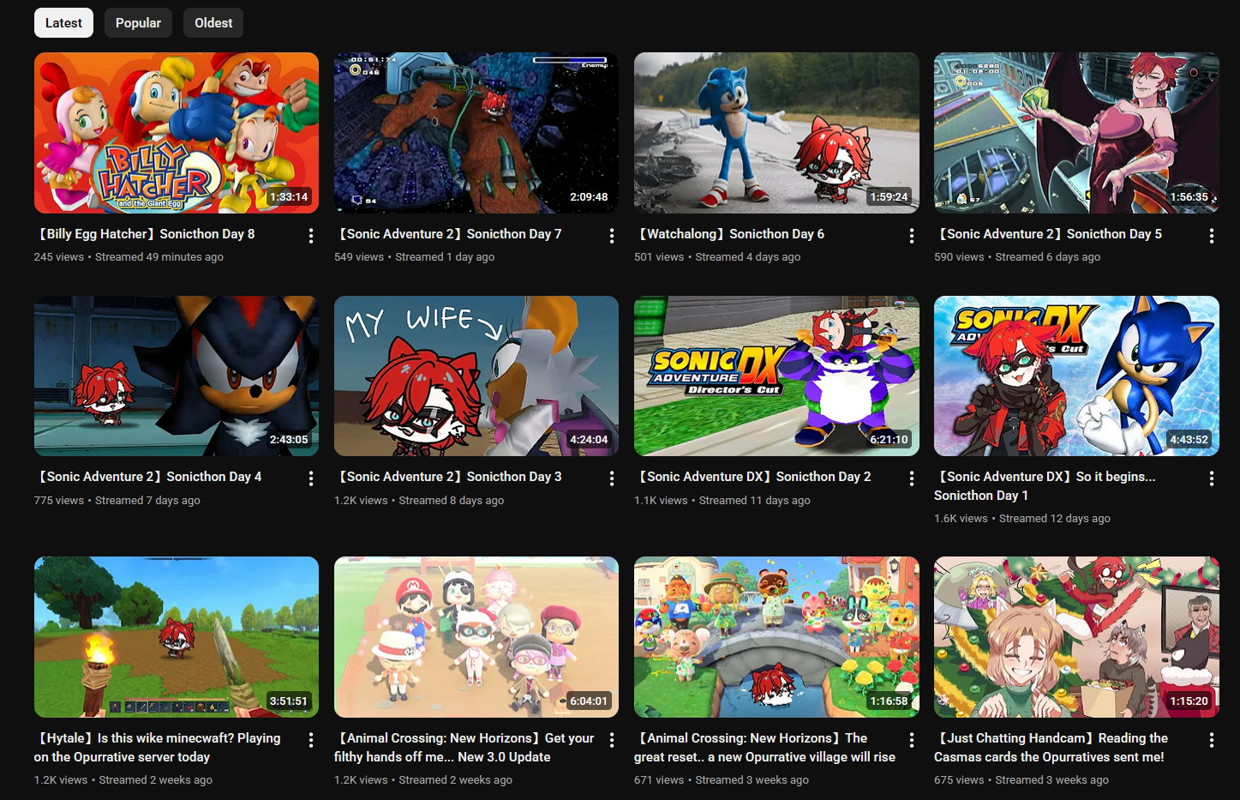The width and height of the screenshot is (1240, 800).
Task: Click the Hytale 'Is this wike minecwaft?' title
Action: tap(158, 748)
